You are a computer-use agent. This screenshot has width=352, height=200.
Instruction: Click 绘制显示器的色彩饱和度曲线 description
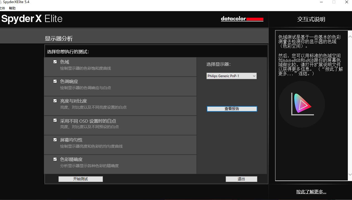pyautogui.click(x=86, y=68)
